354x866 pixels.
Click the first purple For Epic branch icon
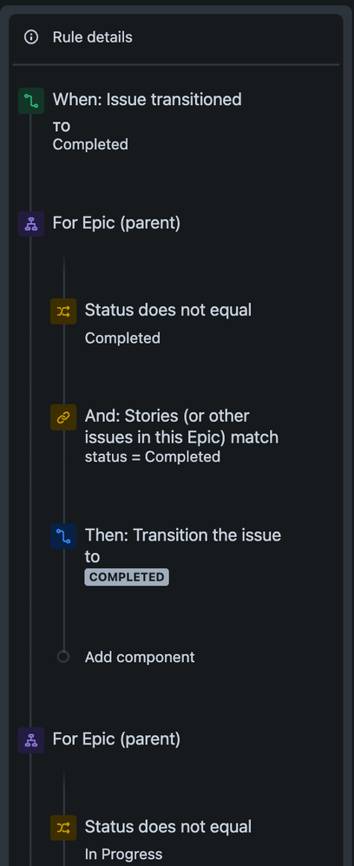pos(31,224)
